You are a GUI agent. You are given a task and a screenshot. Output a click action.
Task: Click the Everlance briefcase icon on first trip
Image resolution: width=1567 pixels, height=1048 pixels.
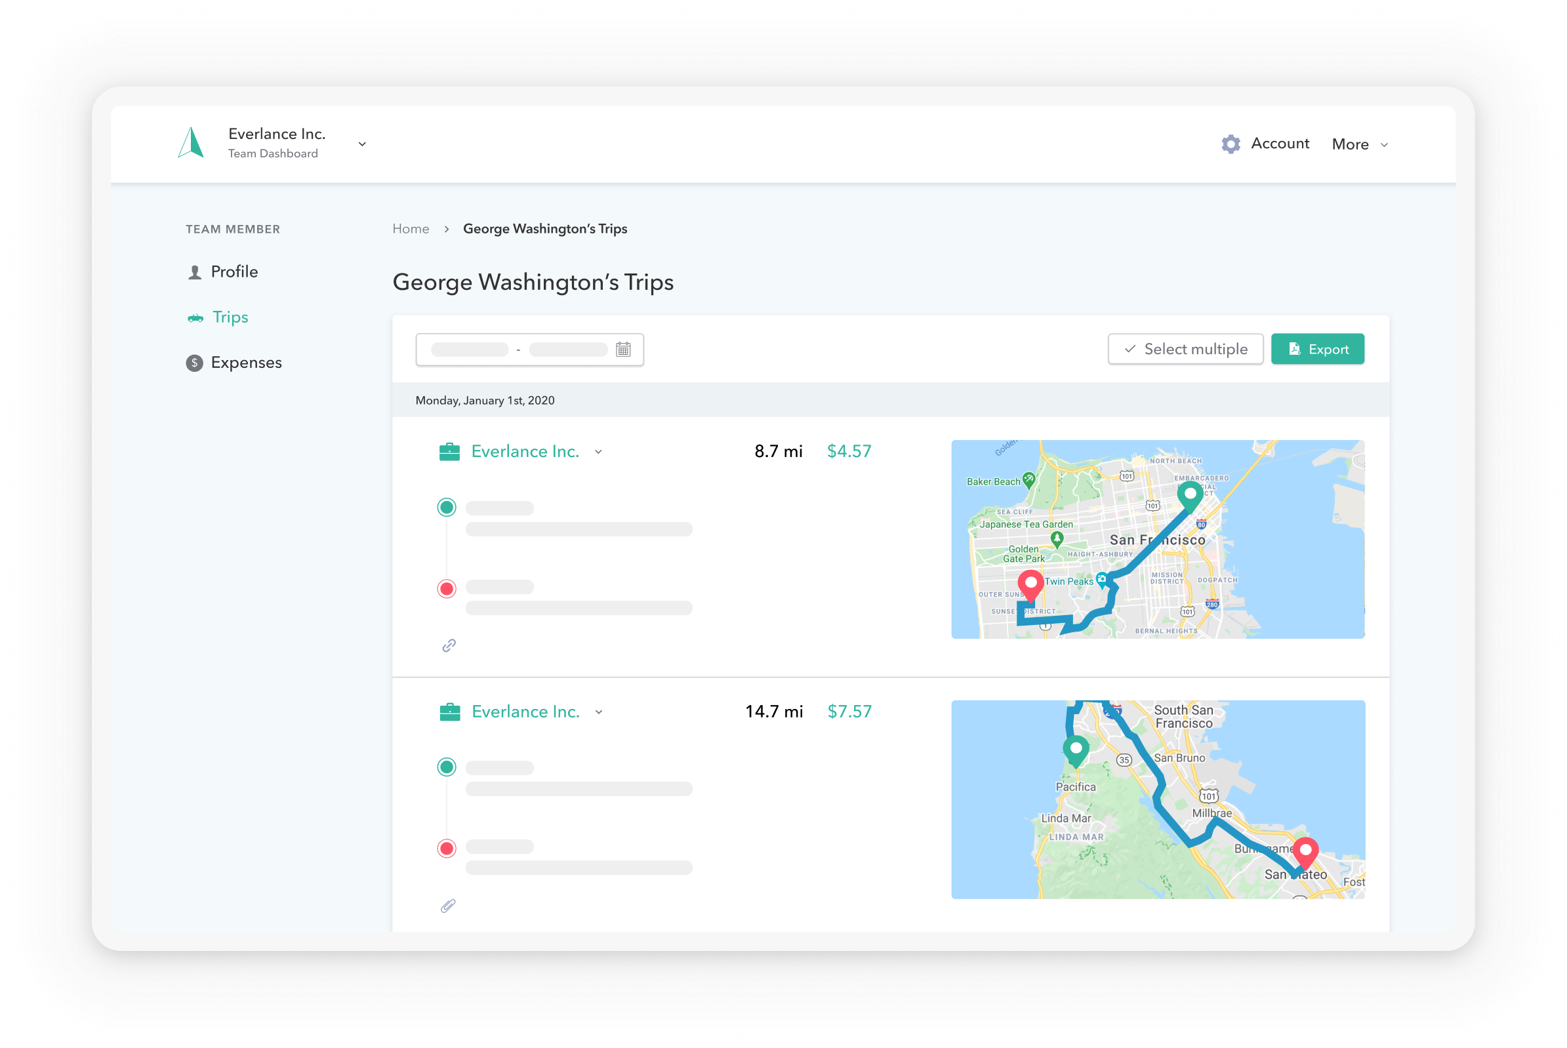point(450,451)
